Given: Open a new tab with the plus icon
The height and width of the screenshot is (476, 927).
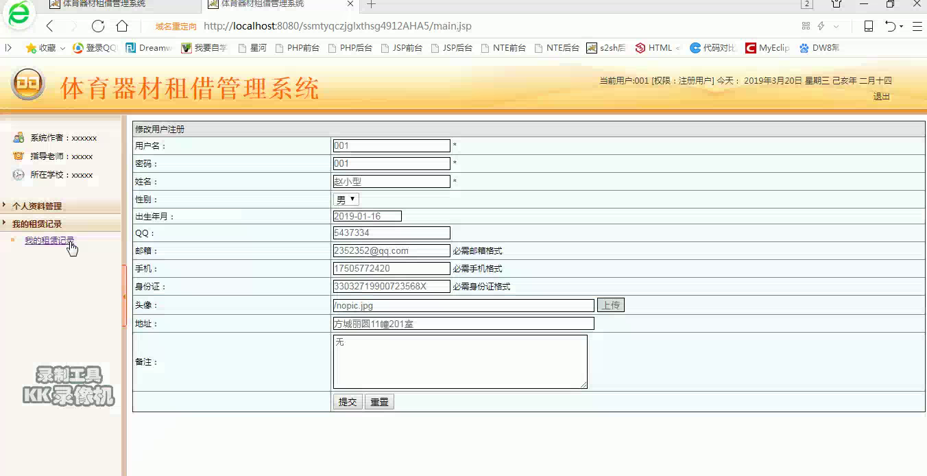Looking at the screenshot, I should click(x=371, y=4).
